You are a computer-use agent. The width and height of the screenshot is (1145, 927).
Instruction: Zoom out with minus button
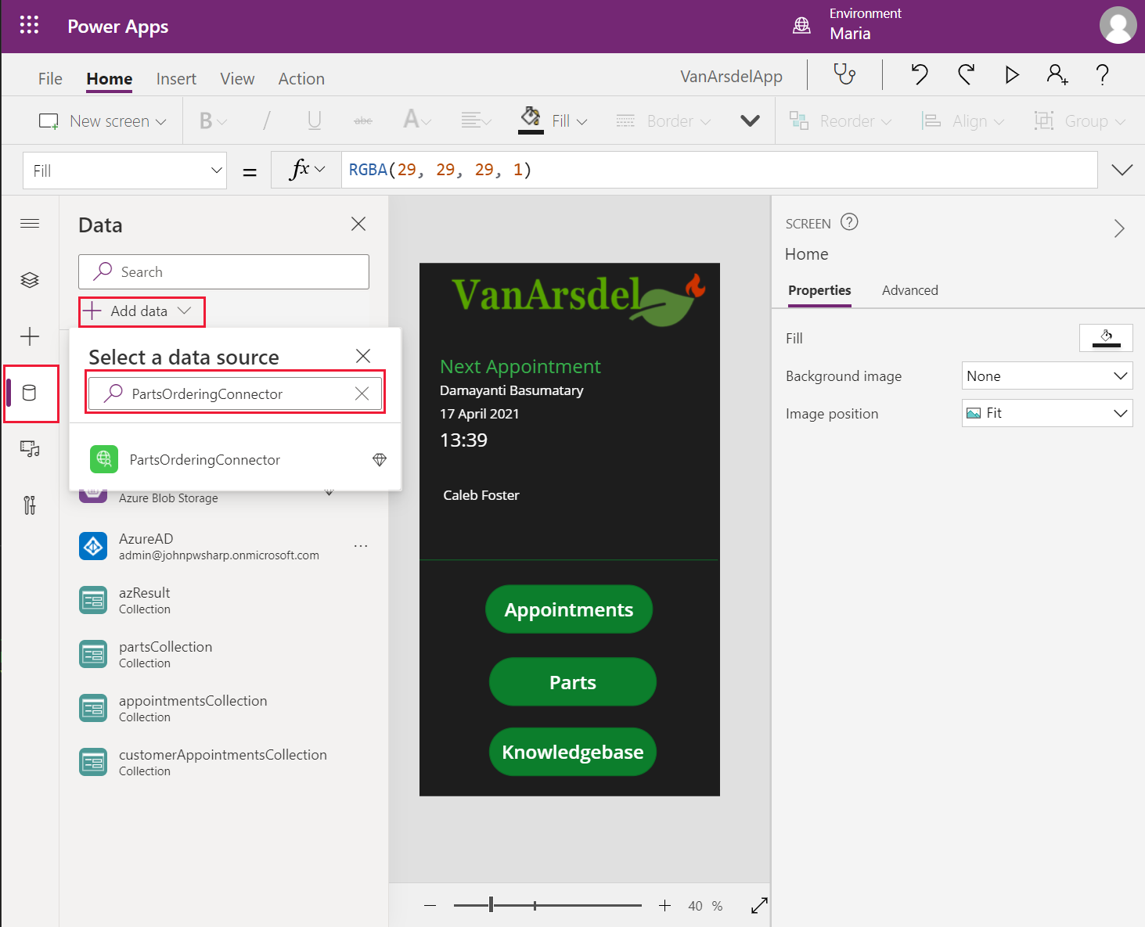[x=430, y=905]
